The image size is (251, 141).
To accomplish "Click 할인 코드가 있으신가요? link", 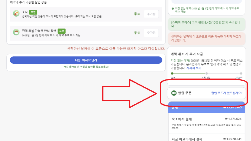I will point(227,93).
